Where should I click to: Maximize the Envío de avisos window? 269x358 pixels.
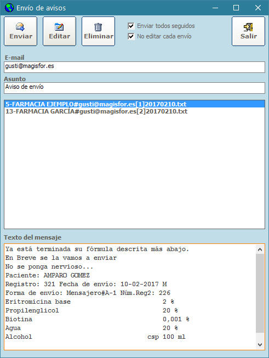[236, 8]
